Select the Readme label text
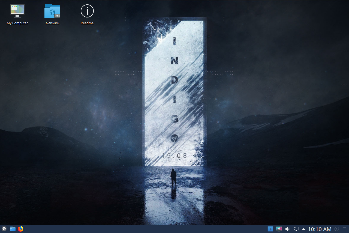Viewport: 349px width, 233px height. click(x=87, y=23)
